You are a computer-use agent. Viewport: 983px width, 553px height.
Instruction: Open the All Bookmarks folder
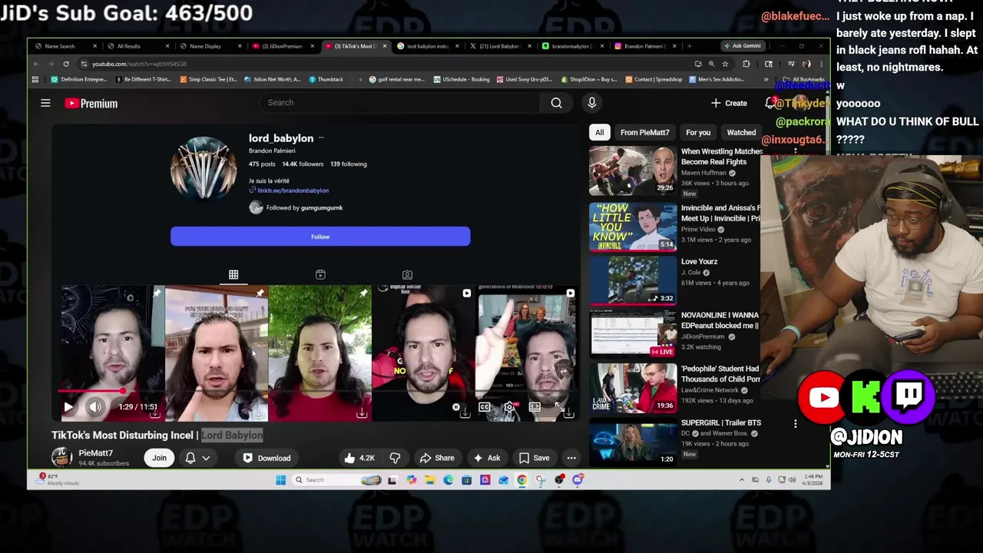(804, 79)
